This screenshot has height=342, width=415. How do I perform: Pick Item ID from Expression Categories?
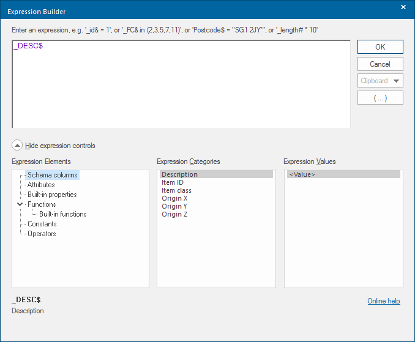coord(173,182)
